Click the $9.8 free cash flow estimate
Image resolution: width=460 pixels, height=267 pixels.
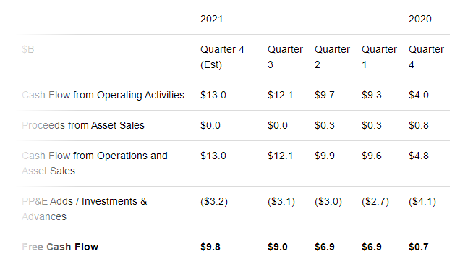click(x=210, y=247)
